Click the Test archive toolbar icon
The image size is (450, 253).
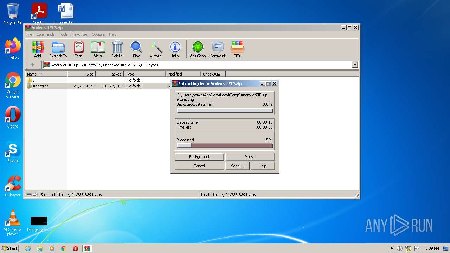pos(78,49)
